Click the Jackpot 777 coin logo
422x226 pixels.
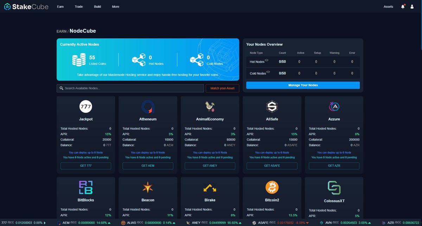coord(86,106)
